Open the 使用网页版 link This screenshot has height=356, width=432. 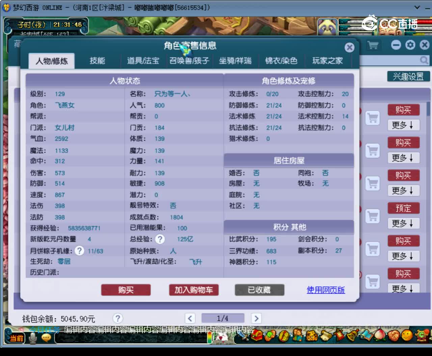coord(326,290)
